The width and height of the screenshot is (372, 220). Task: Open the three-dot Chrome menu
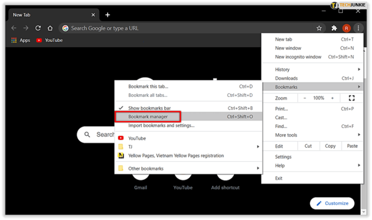tap(358, 28)
